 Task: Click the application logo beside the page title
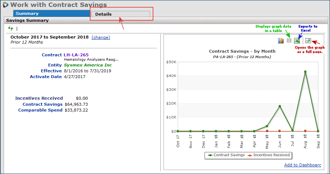click(x=5, y=5)
